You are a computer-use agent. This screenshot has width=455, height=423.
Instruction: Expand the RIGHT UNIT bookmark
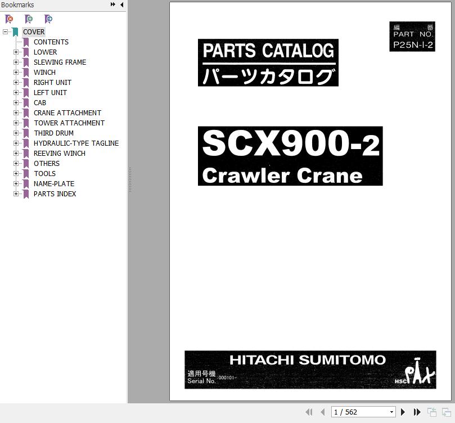[16, 82]
